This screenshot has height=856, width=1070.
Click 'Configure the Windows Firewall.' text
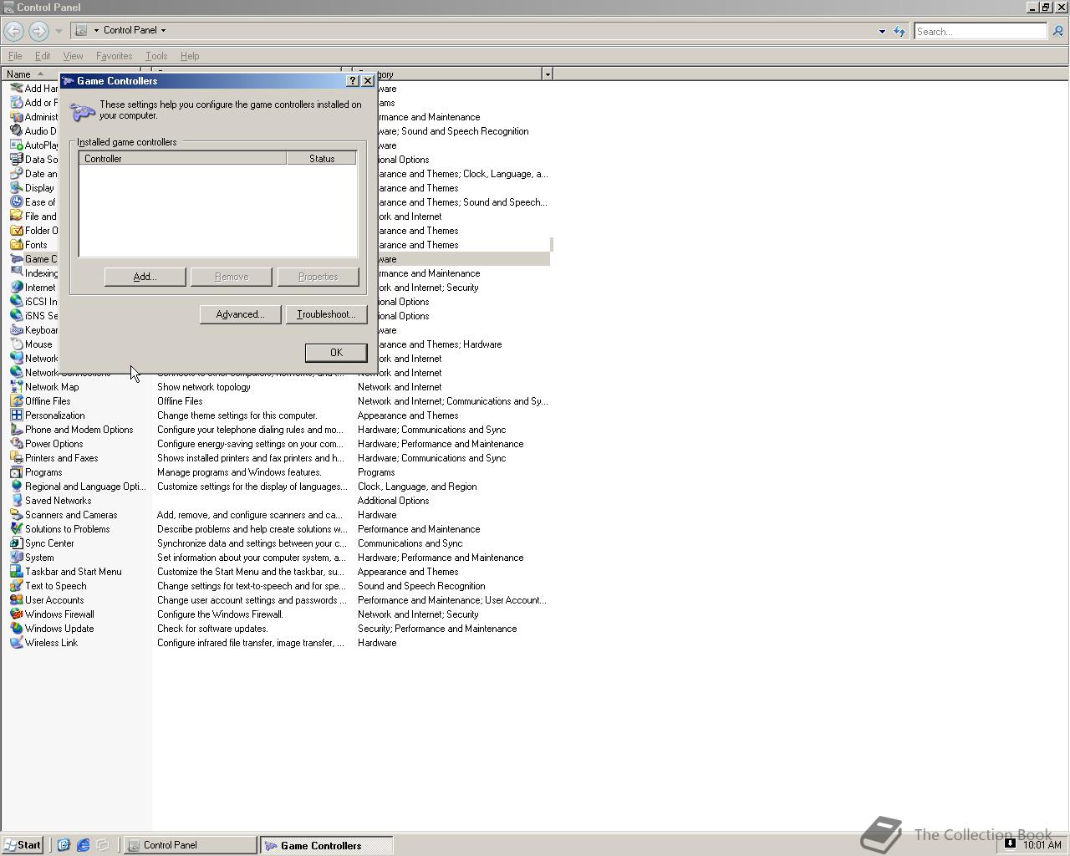(x=220, y=614)
